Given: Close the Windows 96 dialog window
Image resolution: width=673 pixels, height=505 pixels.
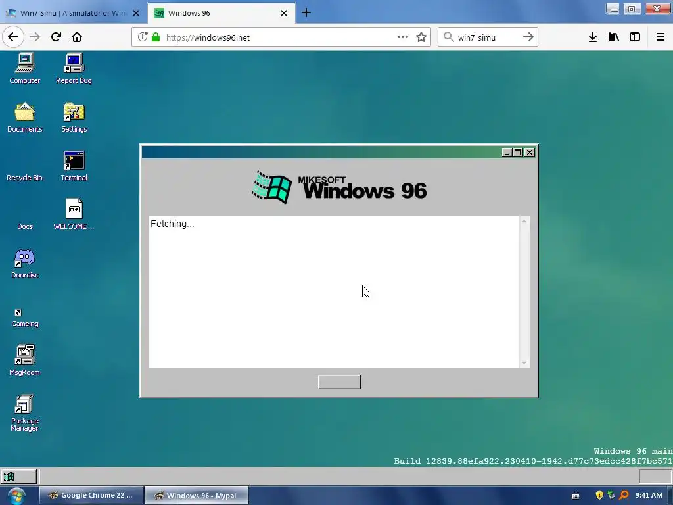Looking at the screenshot, I should coord(530,153).
